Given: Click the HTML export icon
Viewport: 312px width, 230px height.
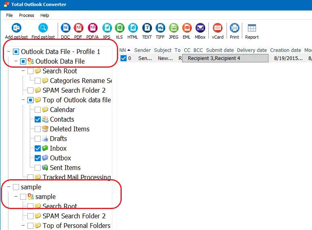Looking at the screenshot, I should click(x=133, y=28).
